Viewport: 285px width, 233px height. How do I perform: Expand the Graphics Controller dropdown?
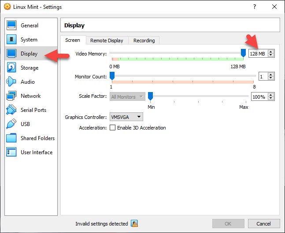pos(126,117)
